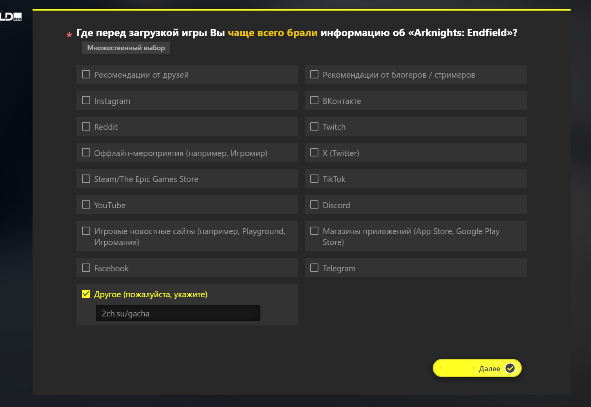This screenshot has height=407, width=591.
Task: Check Рекомендации от блогеров / стримеров
Action: (x=314, y=74)
